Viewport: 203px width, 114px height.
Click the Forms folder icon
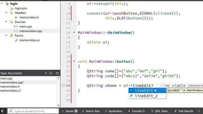[11, 35]
